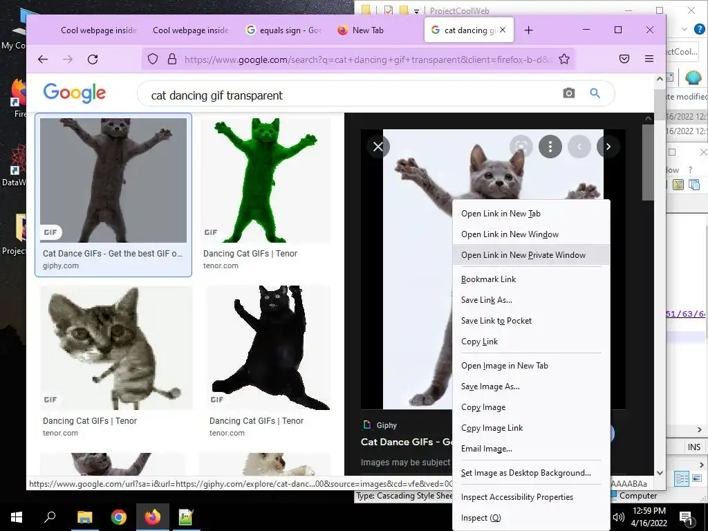Open the tabby kitten Tenor GIF thumbnail
708x531 pixels.
pyautogui.click(x=116, y=348)
